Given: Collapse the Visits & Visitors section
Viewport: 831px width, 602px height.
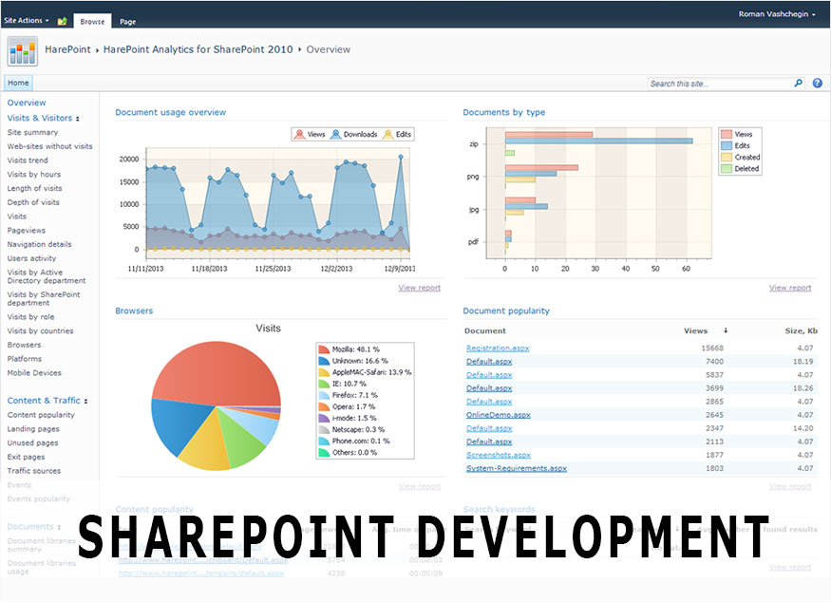Looking at the screenshot, I should tap(78, 119).
